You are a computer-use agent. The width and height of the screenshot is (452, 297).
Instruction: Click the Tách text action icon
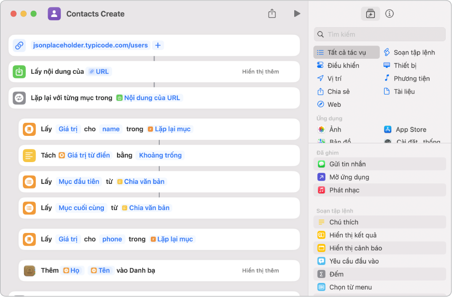(x=29, y=156)
